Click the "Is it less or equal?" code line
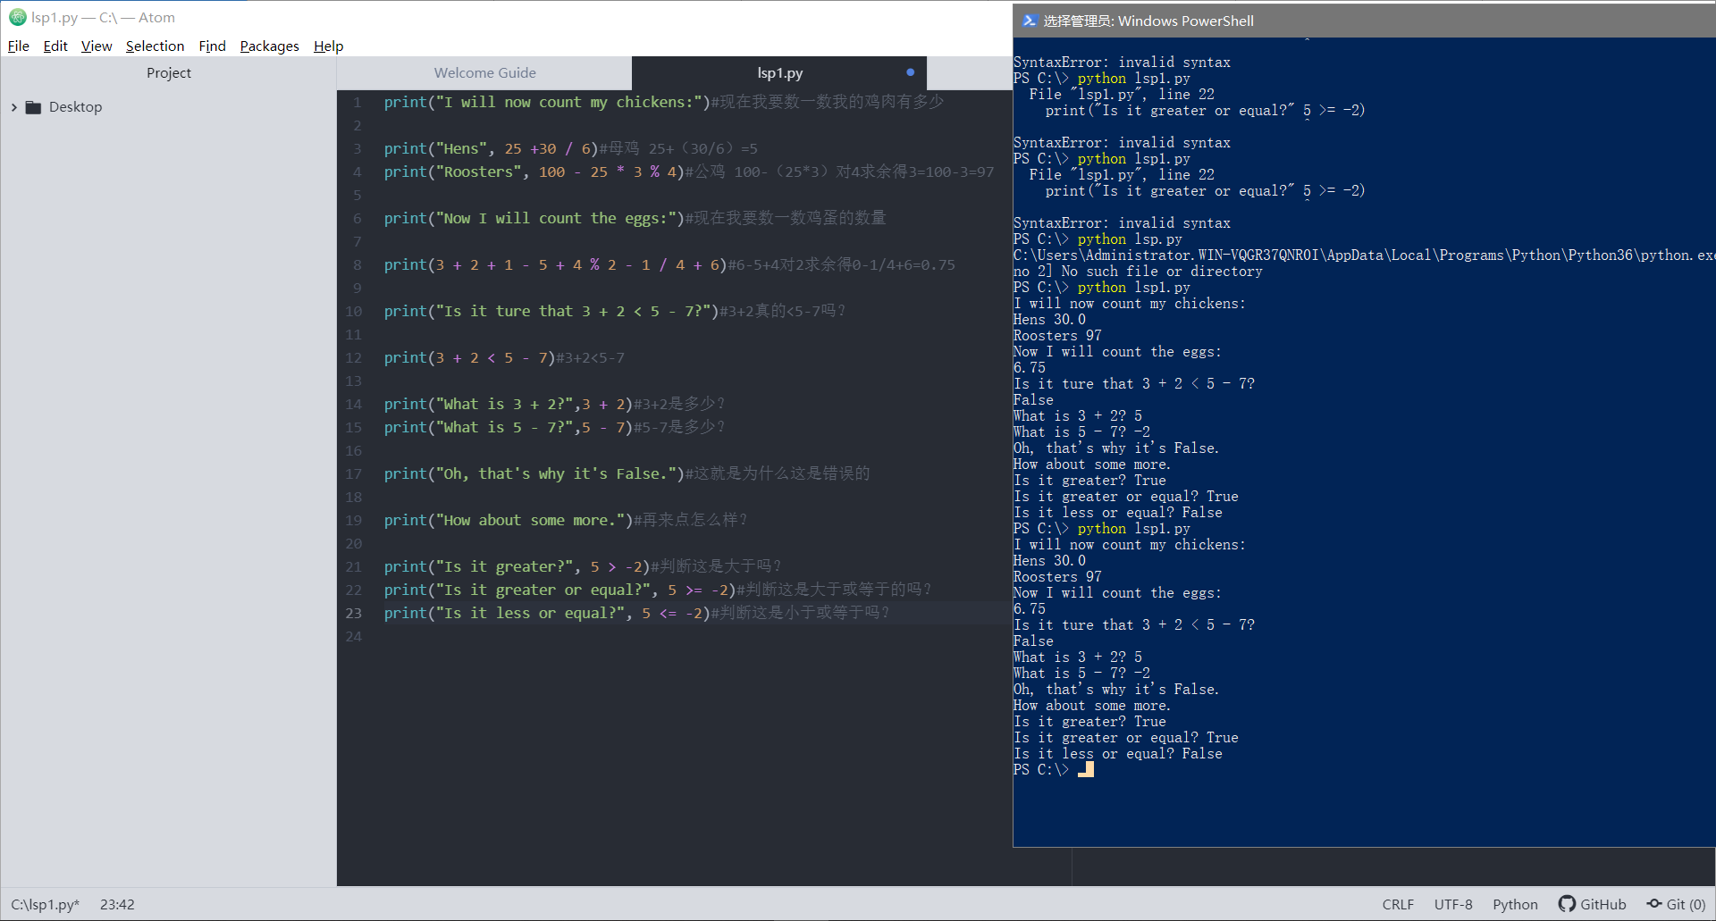The width and height of the screenshot is (1716, 921). [x=636, y=614]
